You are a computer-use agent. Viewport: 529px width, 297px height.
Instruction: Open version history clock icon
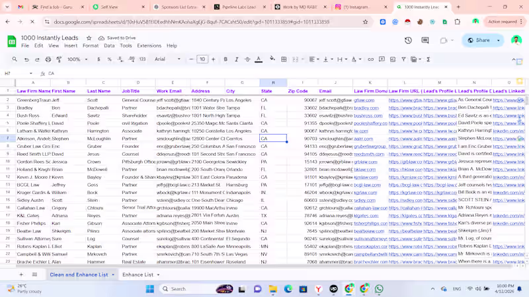click(408, 40)
